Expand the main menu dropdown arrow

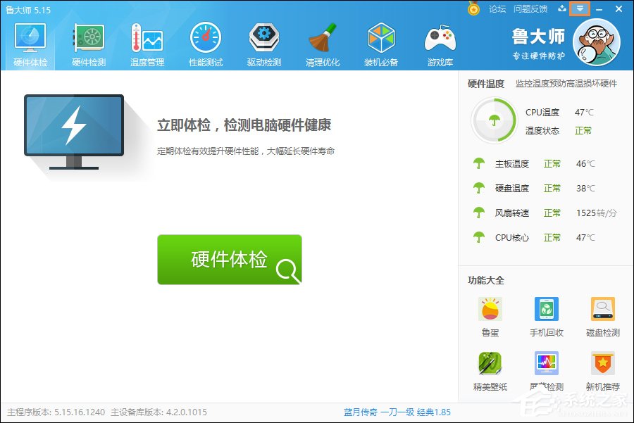(579, 8)
